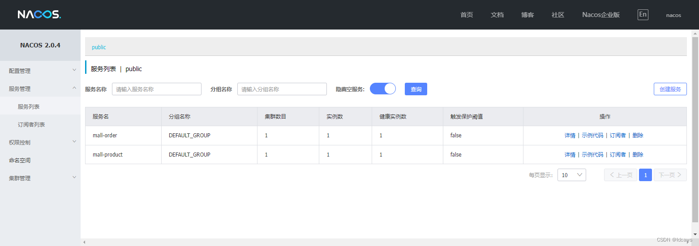
Task: Open Nacos企业版 link
Action: 601,15
